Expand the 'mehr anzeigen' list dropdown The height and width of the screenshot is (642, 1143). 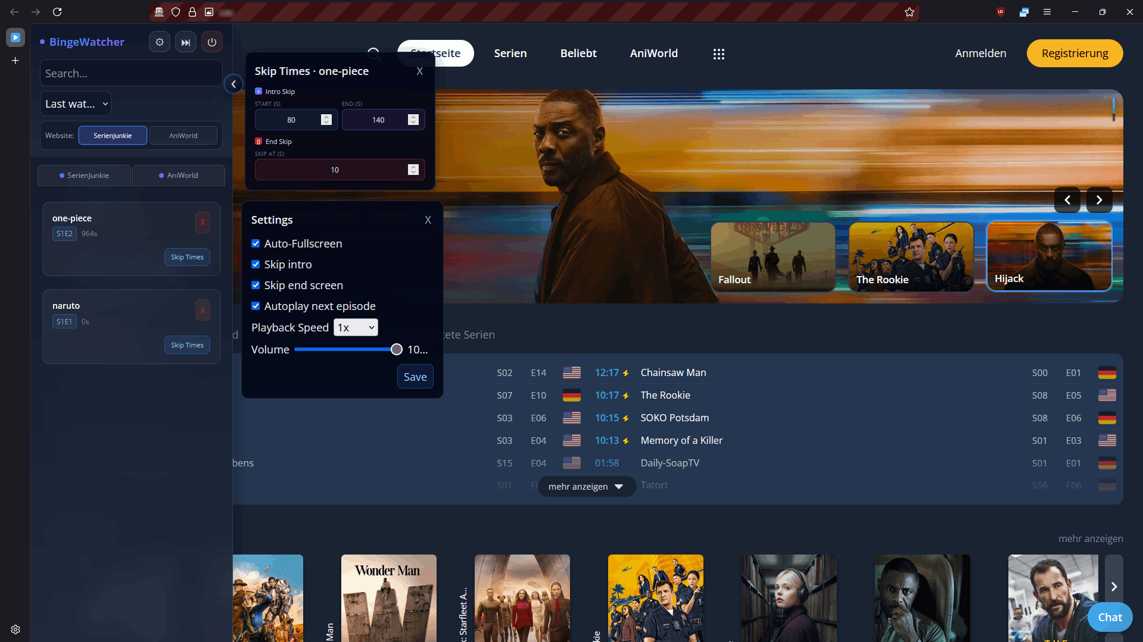point(585,486)
